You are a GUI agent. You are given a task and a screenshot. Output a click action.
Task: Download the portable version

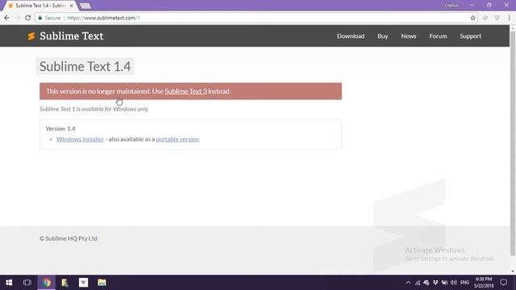(177, 139)
